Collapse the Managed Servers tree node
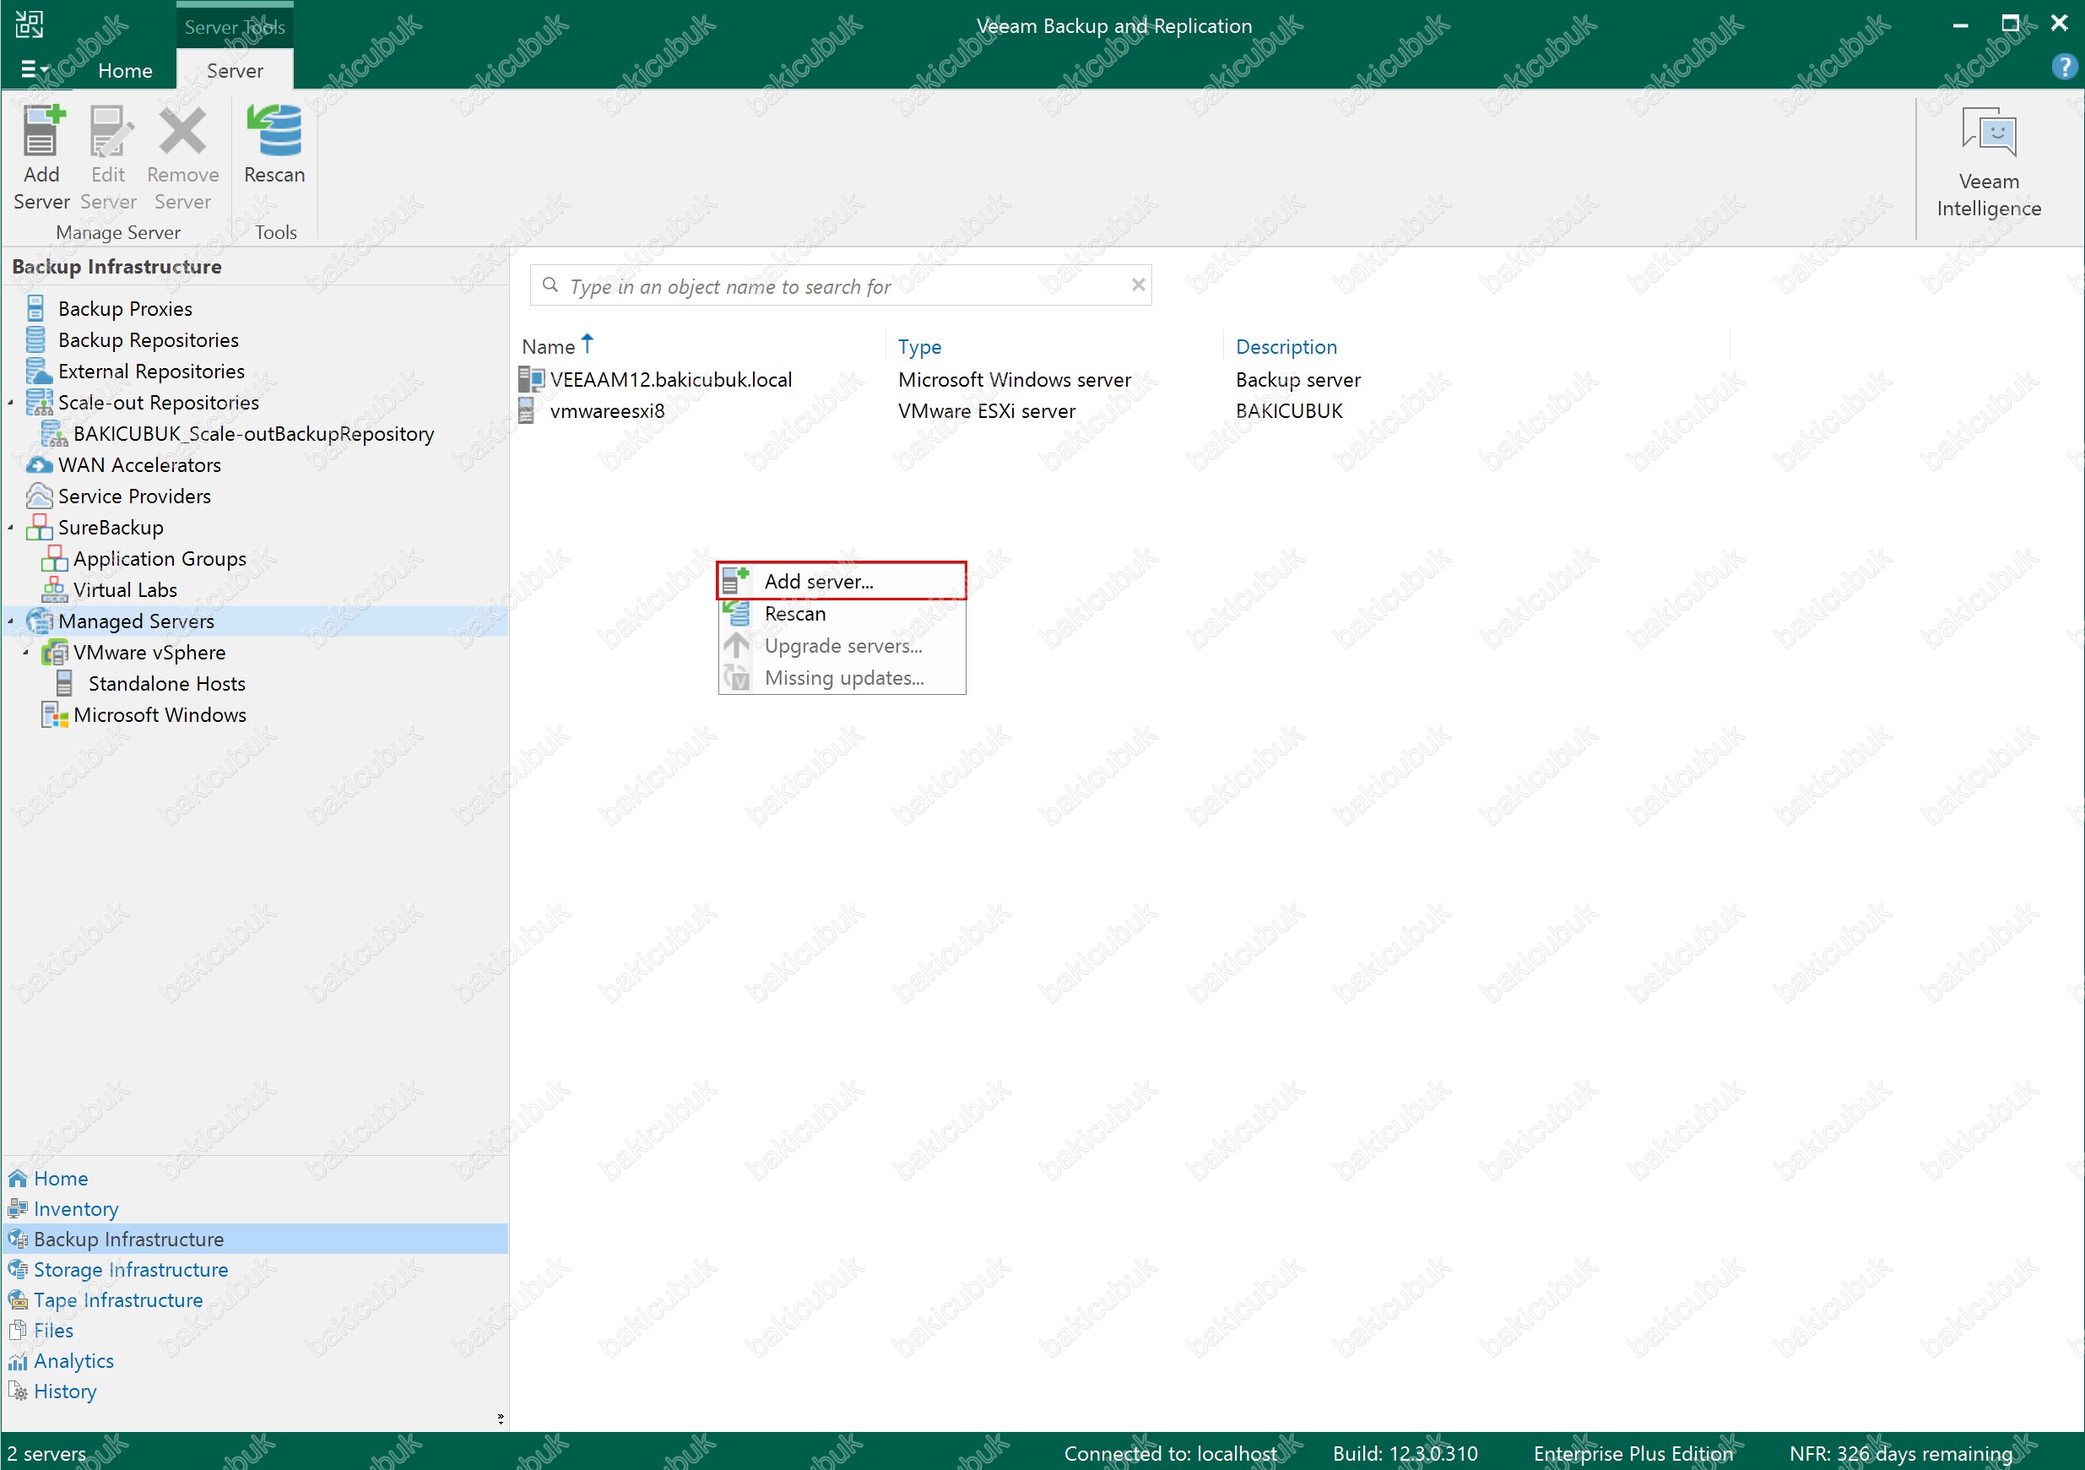2085x1470 pixels. pyautogui.click(x=11, y=621)
